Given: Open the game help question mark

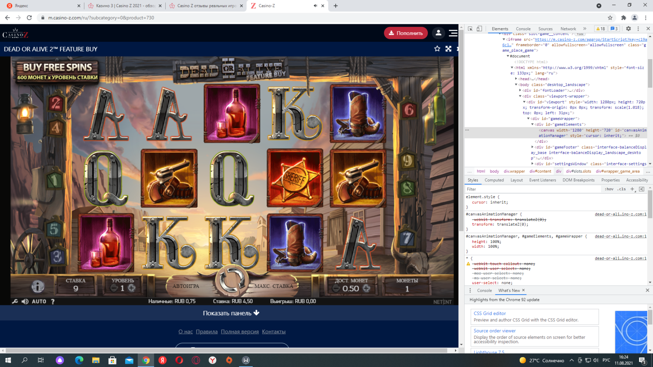Looking at the screenshot, I should tap(53, 301).
